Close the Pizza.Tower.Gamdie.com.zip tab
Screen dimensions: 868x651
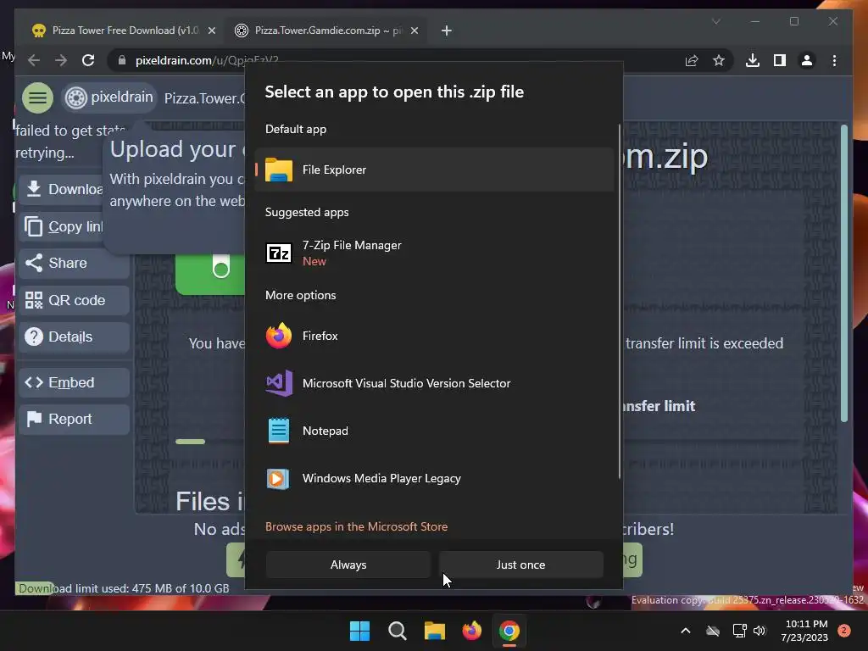pos(414,31)
